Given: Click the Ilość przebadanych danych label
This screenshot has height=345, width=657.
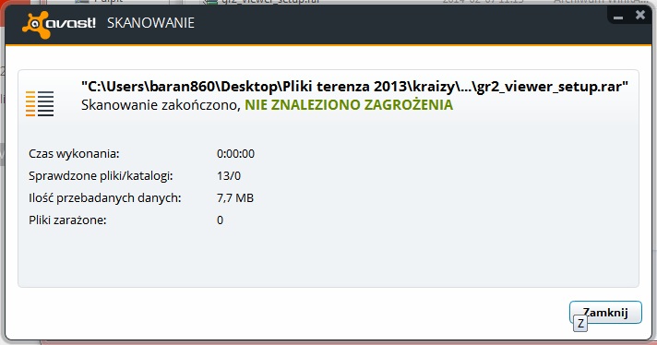Looking at the screenshot, I should coord(105,198).
